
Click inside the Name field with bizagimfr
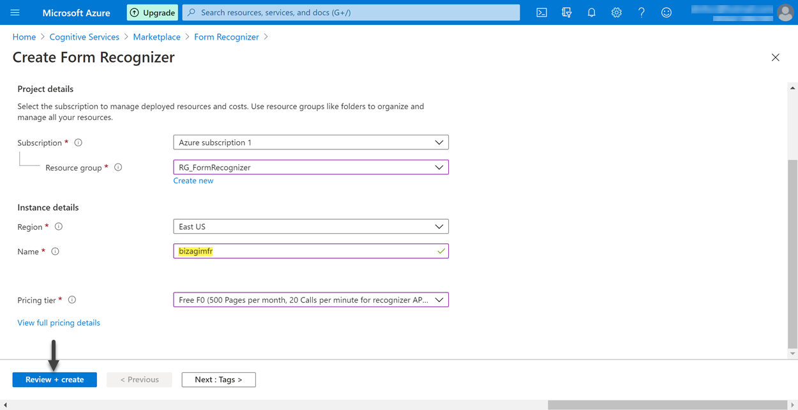coord(311,251)
